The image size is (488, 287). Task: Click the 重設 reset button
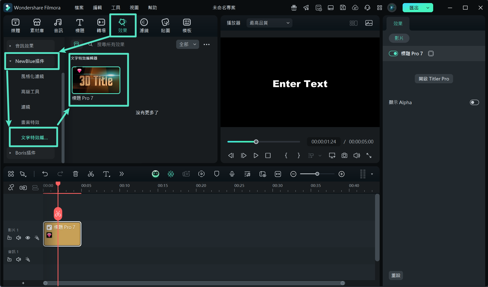[x=396, y=275]
